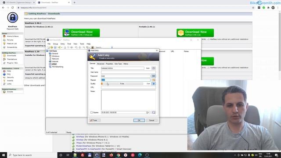Click the Cortana circle taskbar icon
The image size is (281, 158).
pyautogui.click(x=61, y=155)
